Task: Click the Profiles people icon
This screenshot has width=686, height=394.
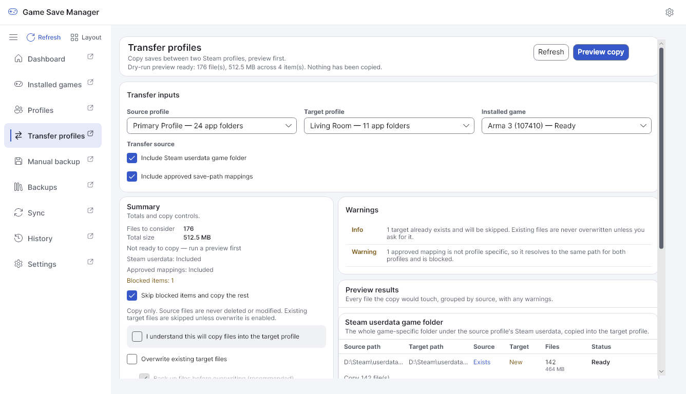Action: pyautogui.click(x=18, y=110)
